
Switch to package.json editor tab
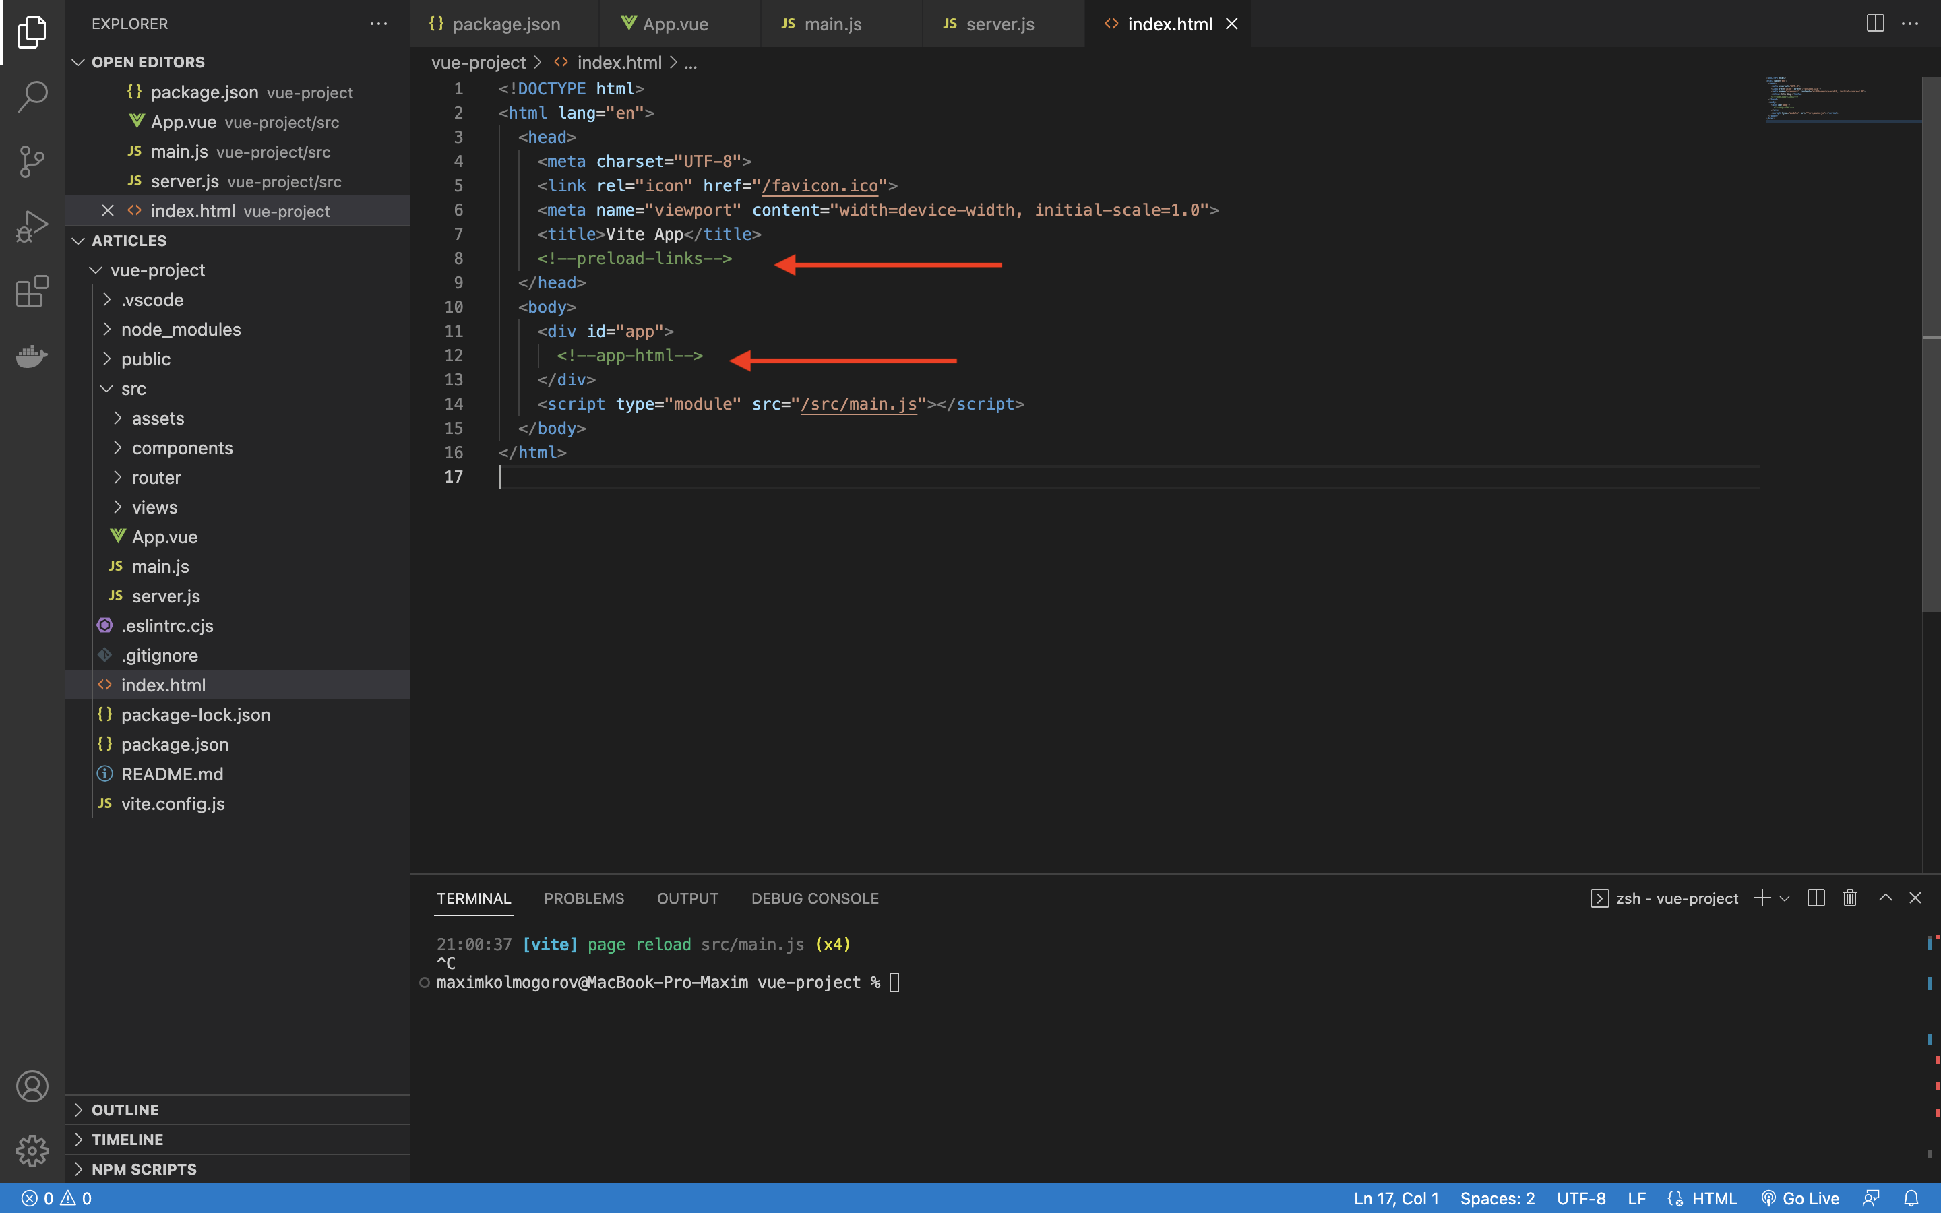click(x=505, y=24)
